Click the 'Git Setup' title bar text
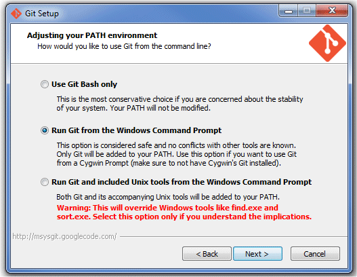This screenshot has height=277, width=357. tap(42, 14)
